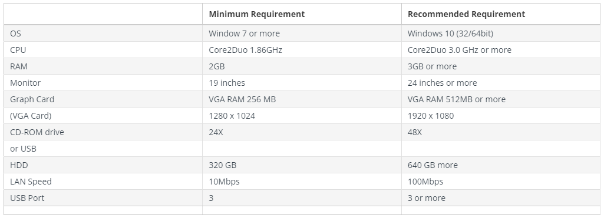Click the 24 inches or more cell
This screenshot has height=218, width=604.
click(442, 83)
